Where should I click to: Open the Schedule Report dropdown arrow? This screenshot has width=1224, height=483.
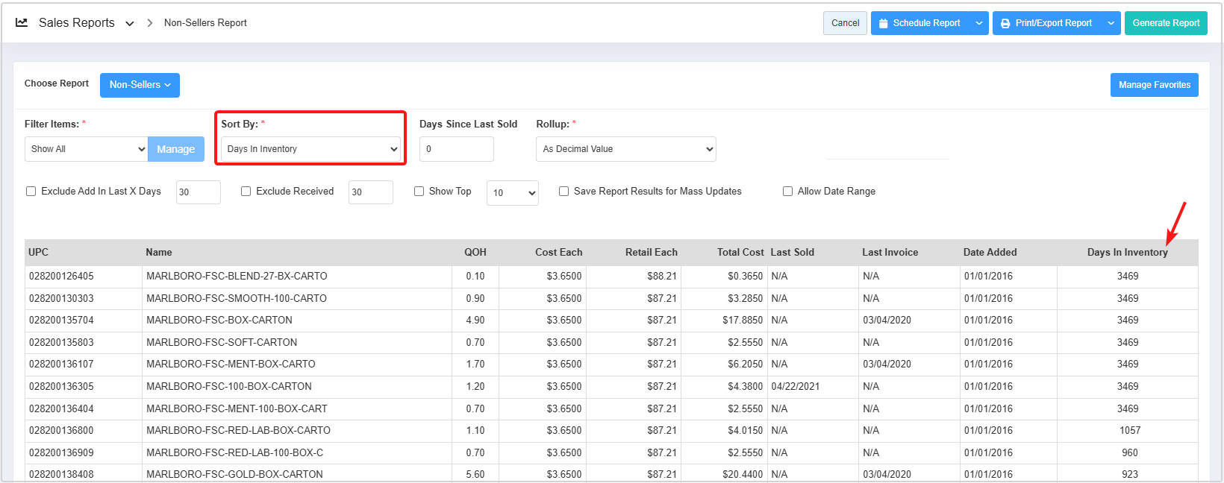coord(979,23)
